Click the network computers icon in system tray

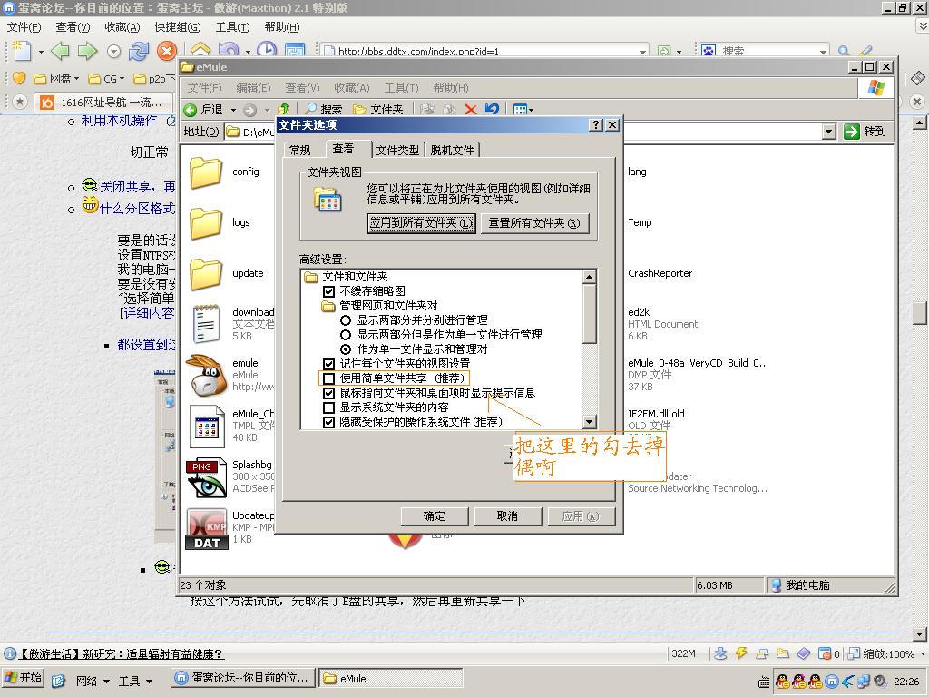[x=864, y=682]
